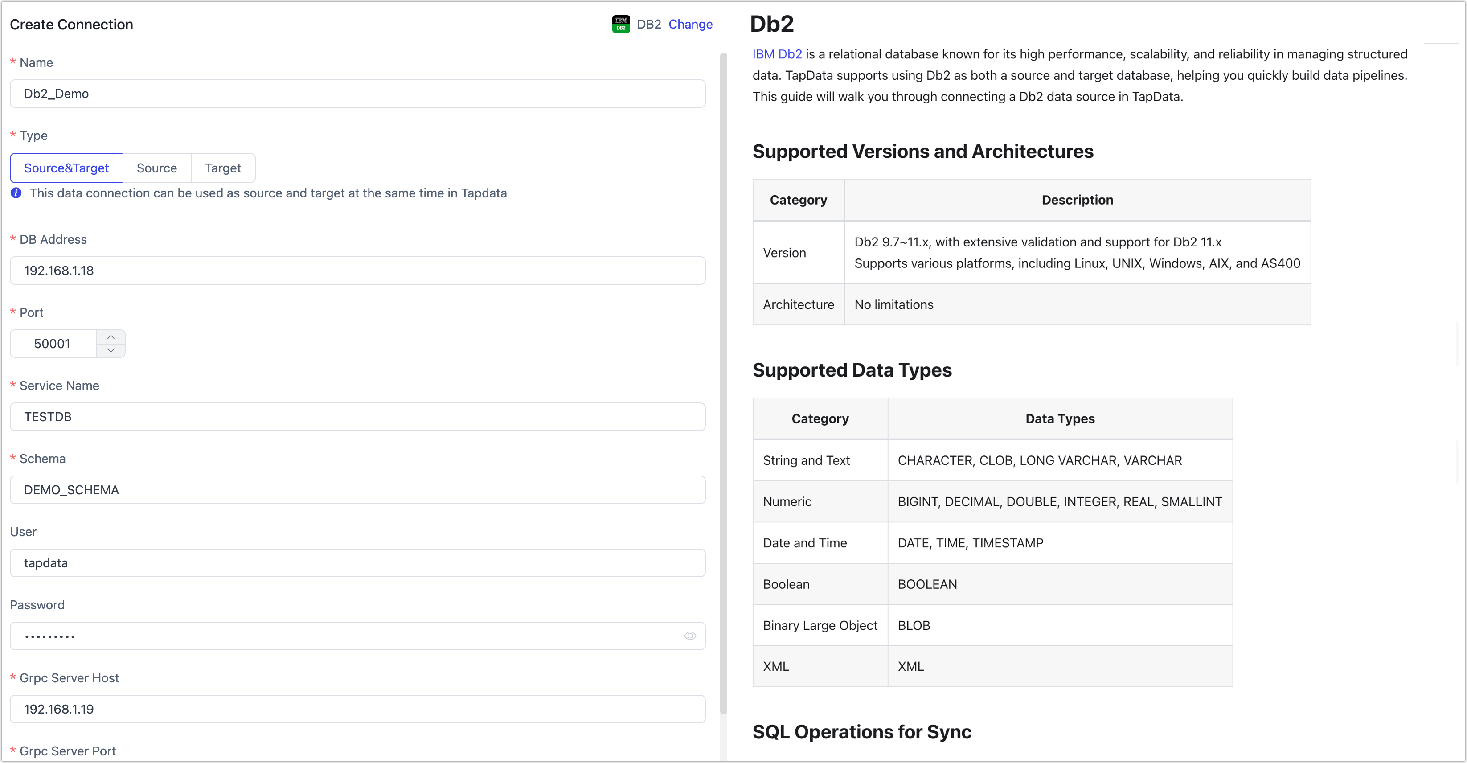Click the DB Address field

pyautogui.click(x=358, y=271)
